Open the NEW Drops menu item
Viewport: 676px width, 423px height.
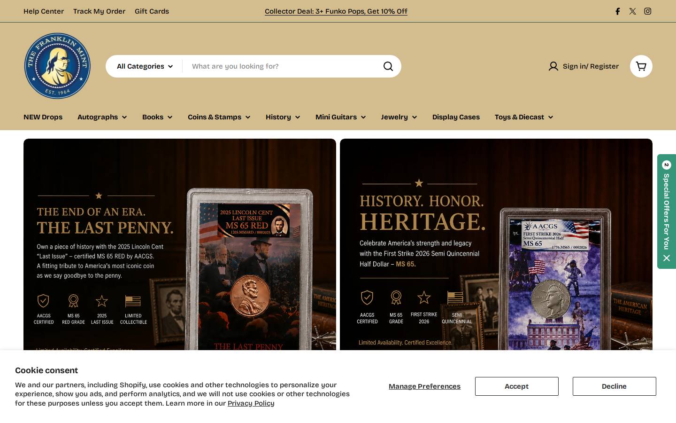tap(43, 117)
